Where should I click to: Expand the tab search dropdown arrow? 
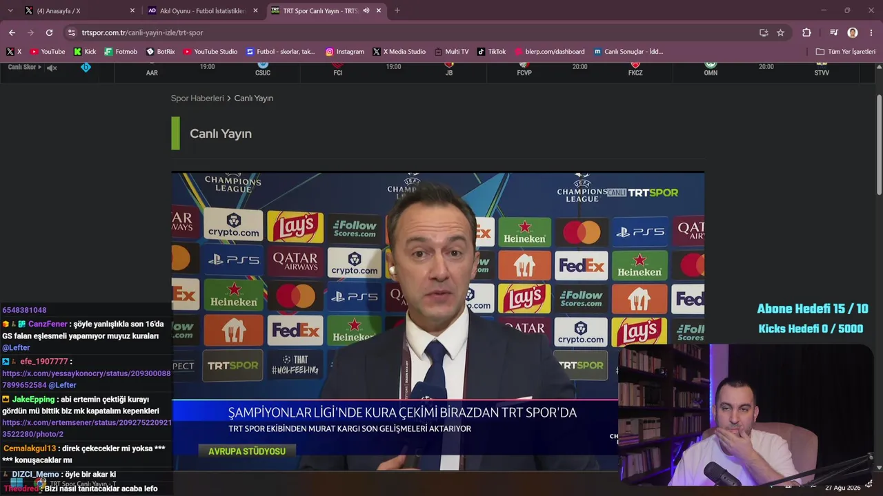coord(10,10)
